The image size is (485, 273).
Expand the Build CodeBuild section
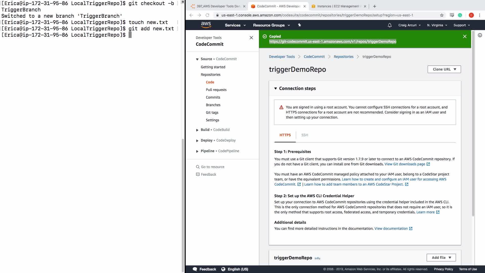click(x=197, y=130)
